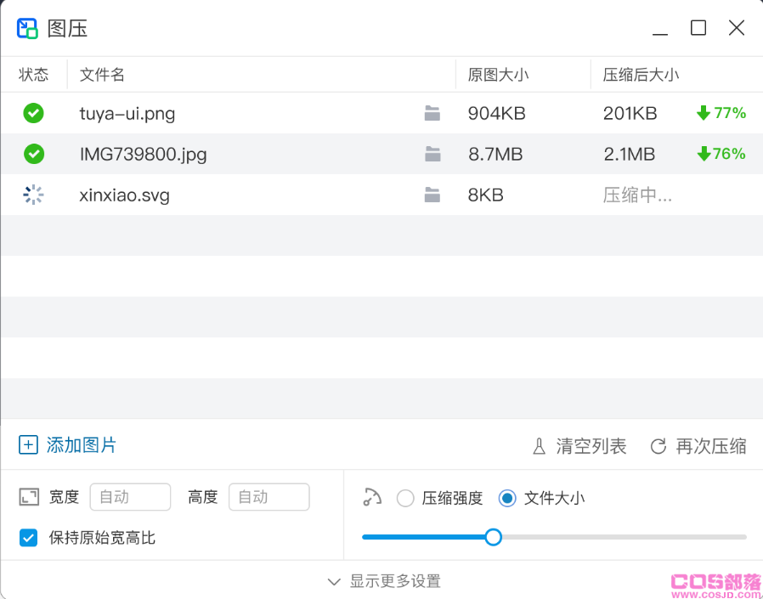Image resolution: width=763 pixels, height=599 pixels.
Task: Select the 压缩强度 radio button
Action: (x=405, y=498)
